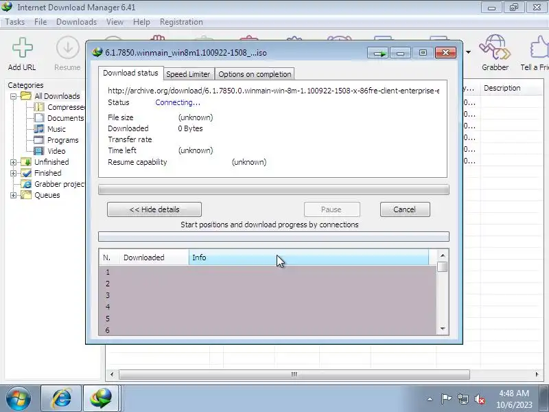
Task: Click the Tell a Friend thumbs-up icon
Action: [539, 47]
